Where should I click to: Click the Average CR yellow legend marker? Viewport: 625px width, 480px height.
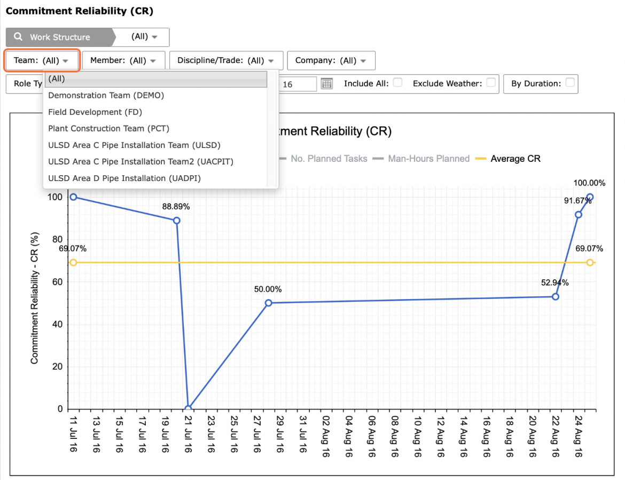tap(481, 159)
